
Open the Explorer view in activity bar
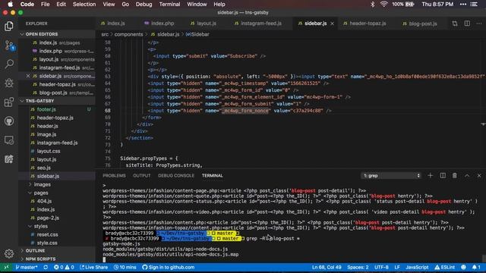9,26
